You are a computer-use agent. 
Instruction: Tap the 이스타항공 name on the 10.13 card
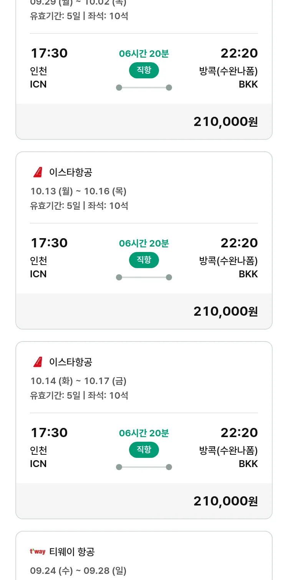[71, 172]
